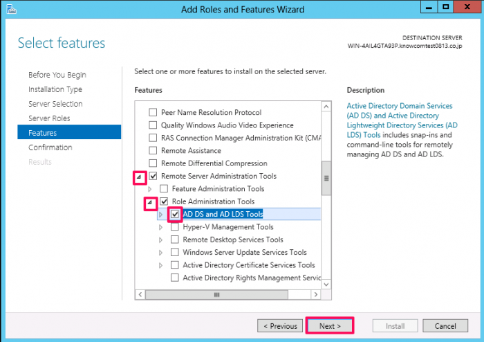The width and height of the screenshot is (484, 342).
Task: Enable the Remote Assistance checkbox
Action: coord(153,150)
